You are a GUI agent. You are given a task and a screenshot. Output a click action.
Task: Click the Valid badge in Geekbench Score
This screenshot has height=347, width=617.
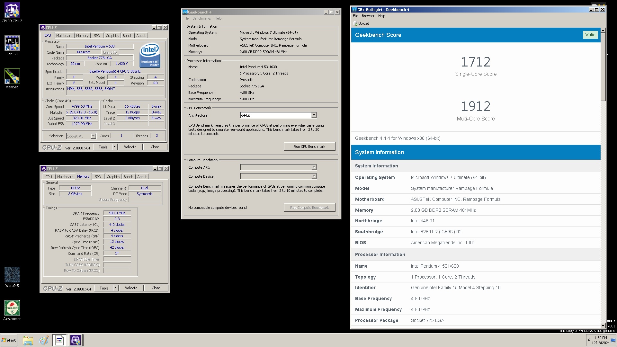590,35
